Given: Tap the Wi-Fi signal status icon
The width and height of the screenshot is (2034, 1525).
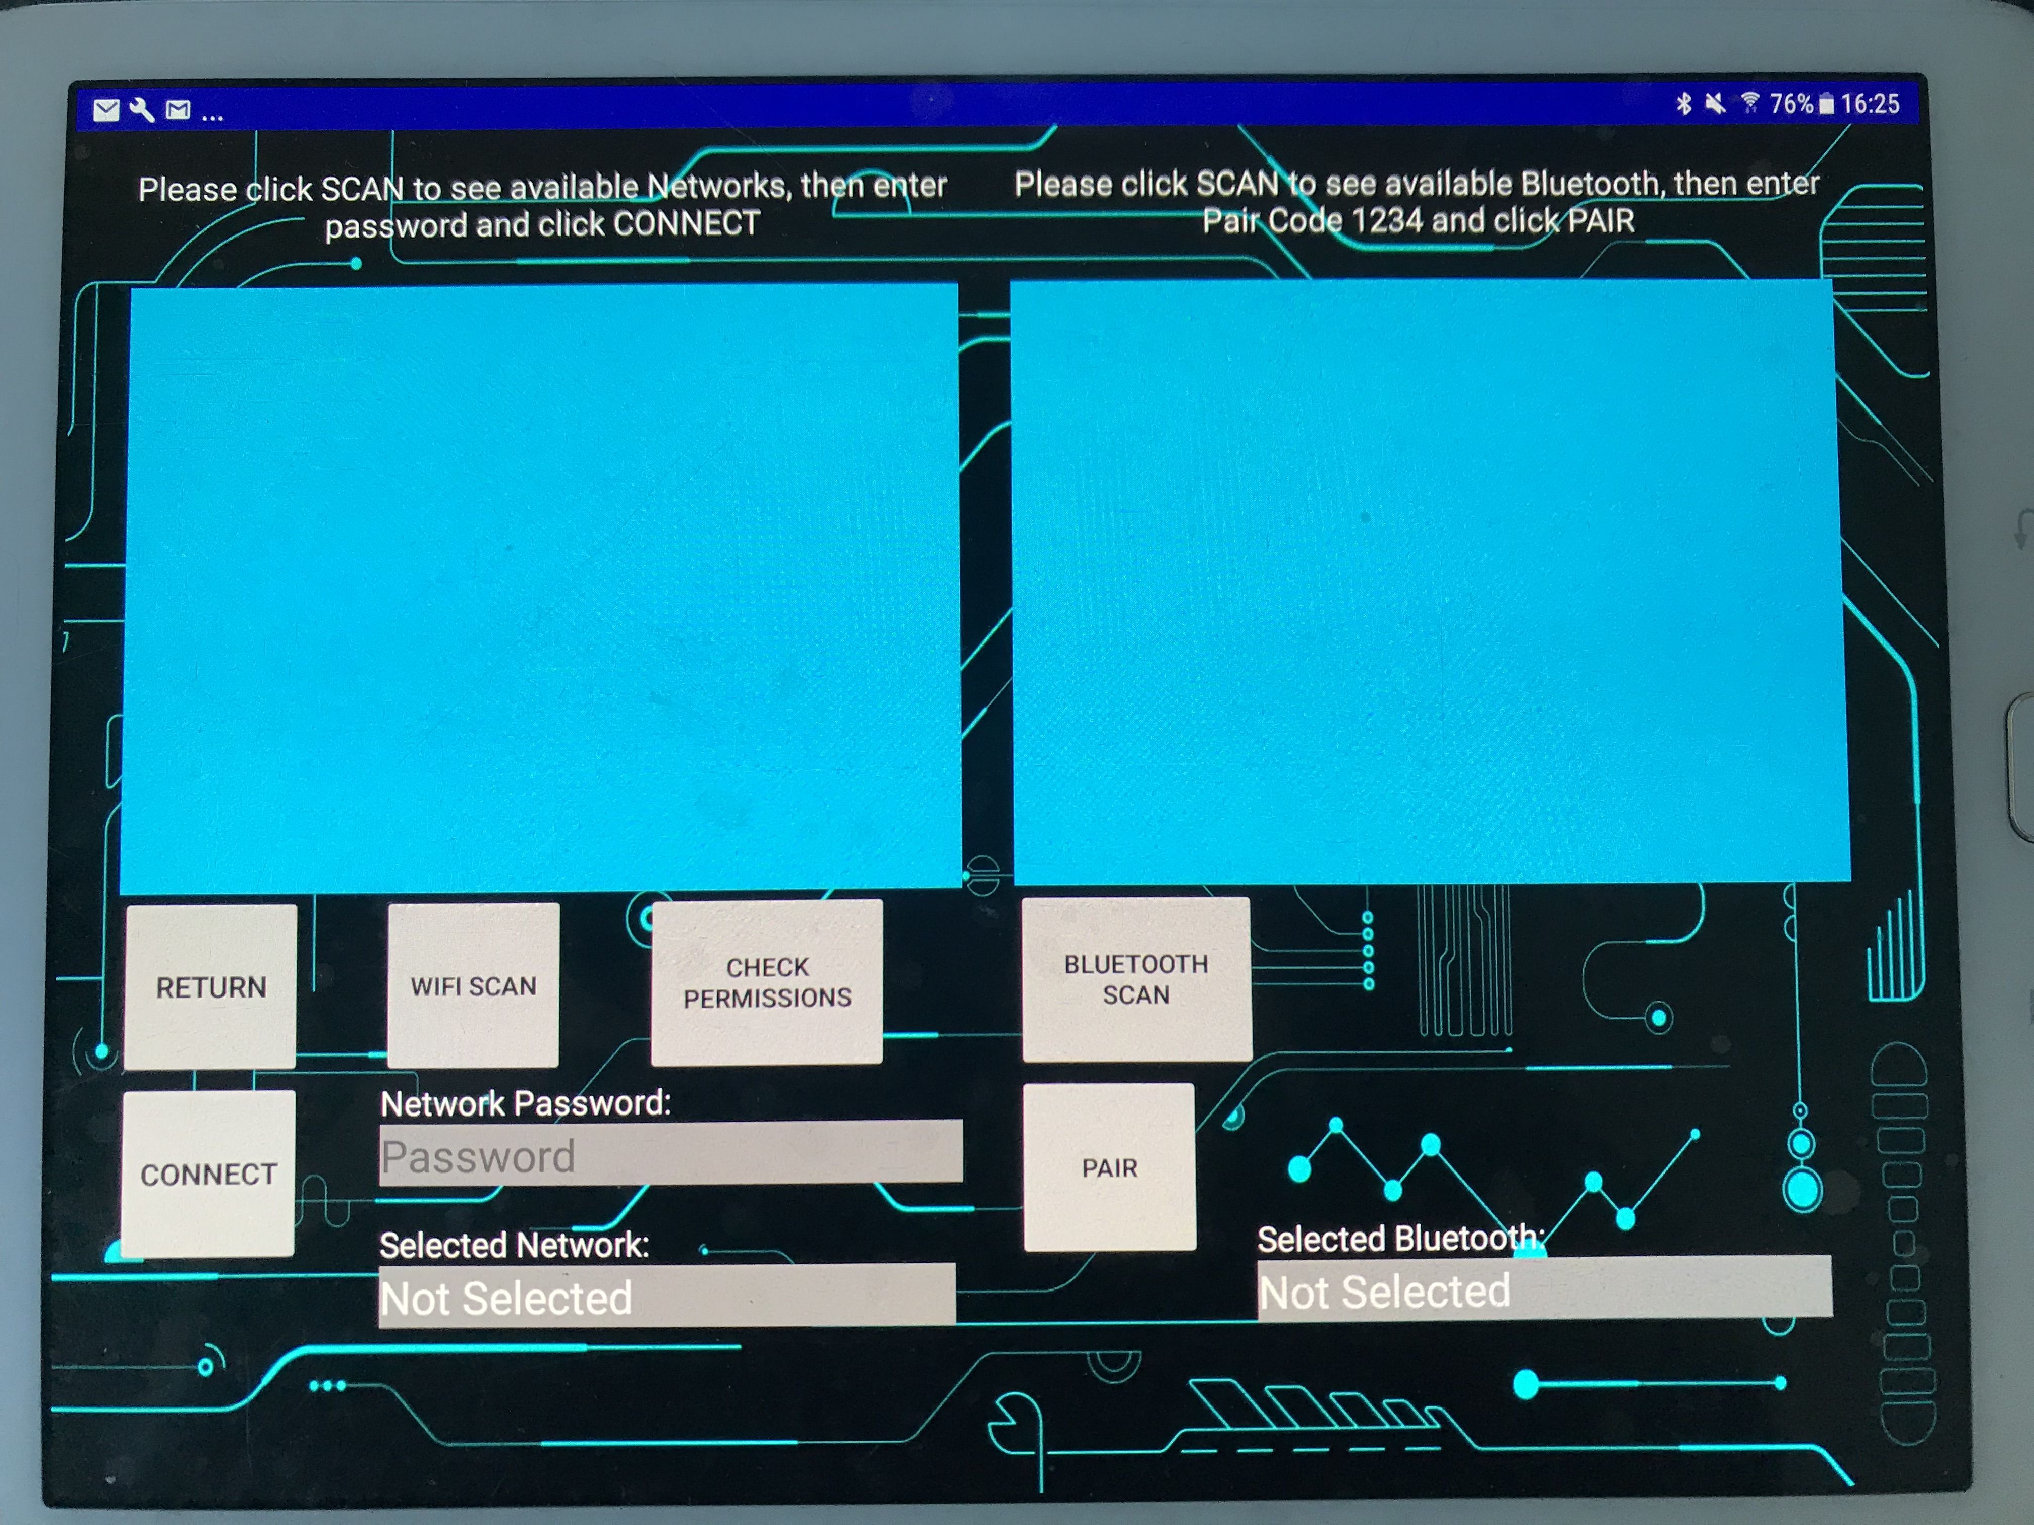Looking at the screenshot, I should [1750, 103].
